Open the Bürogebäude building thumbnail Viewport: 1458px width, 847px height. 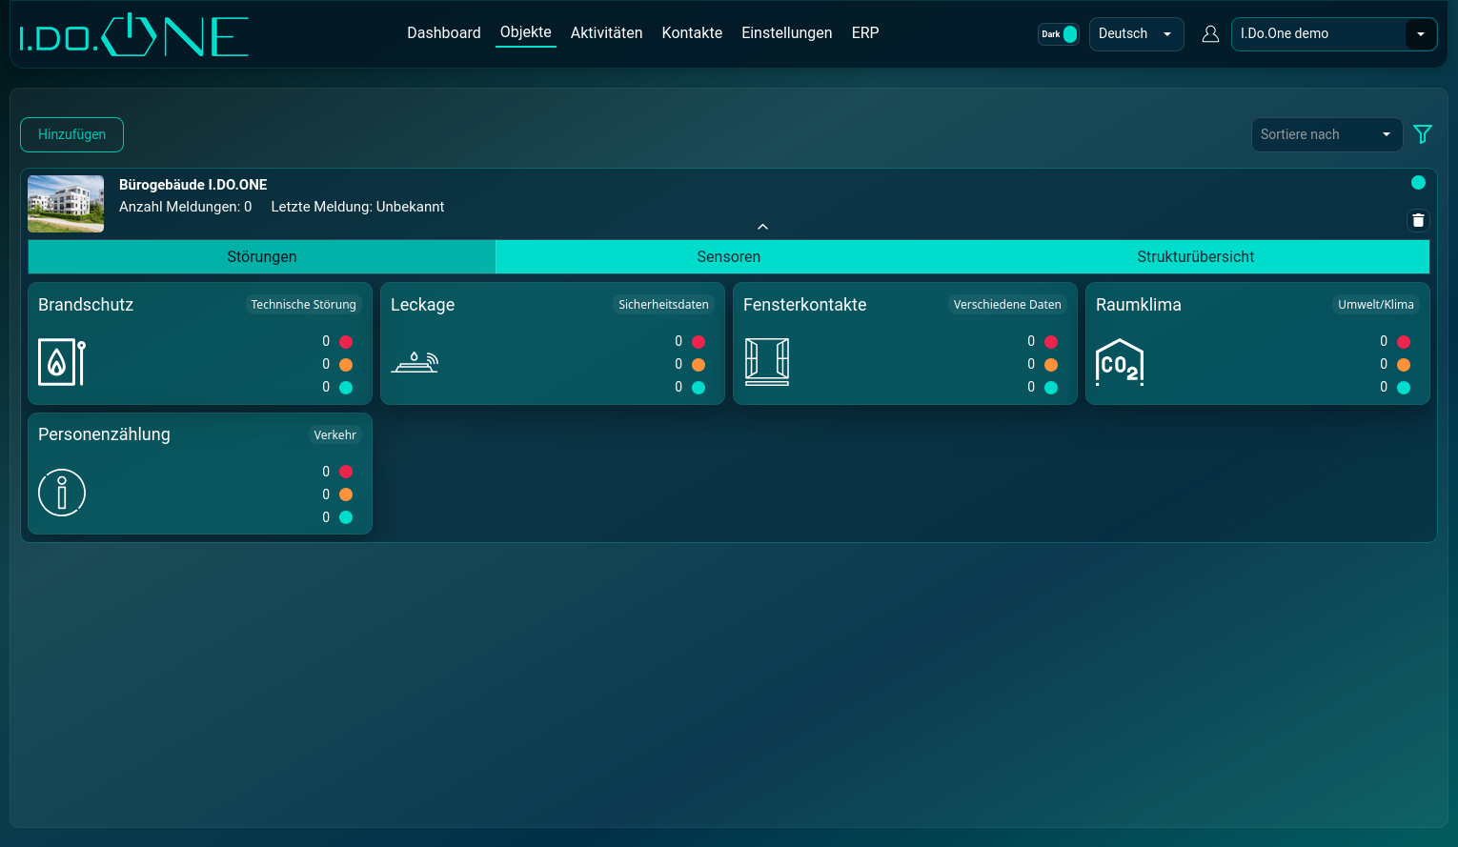click(66, 204)
